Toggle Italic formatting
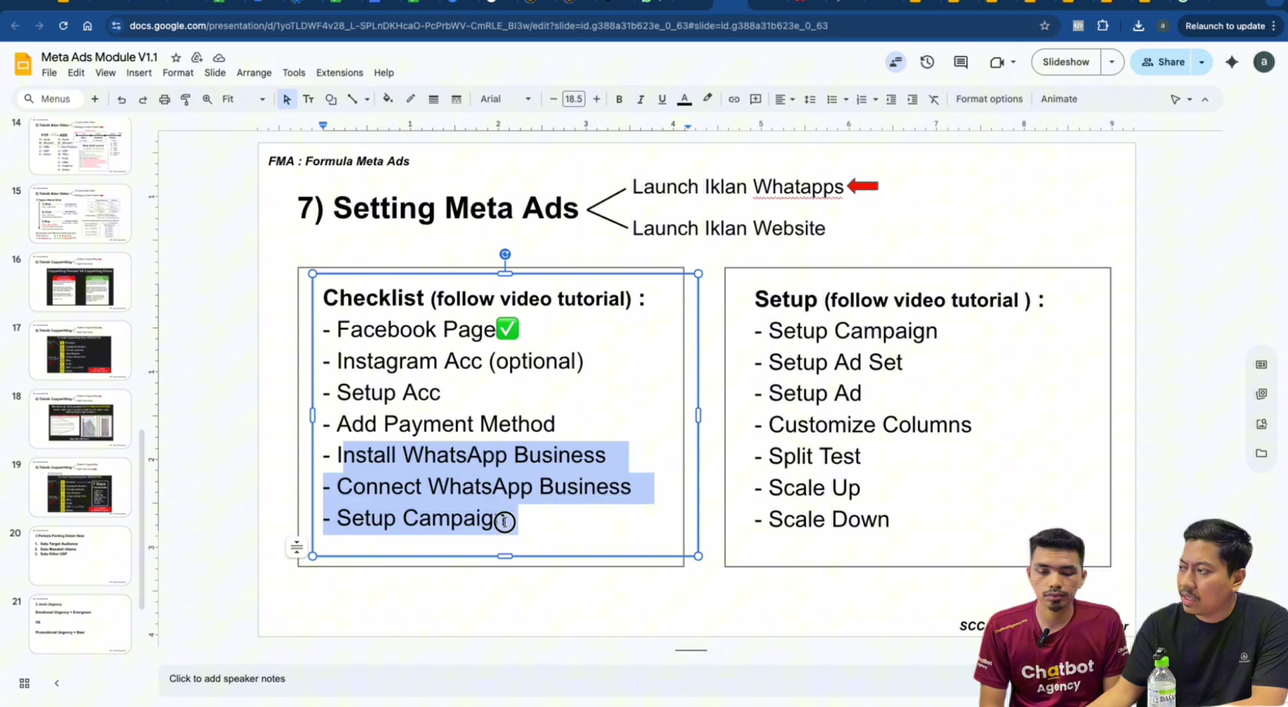This screenshot has width=1288, height=707. coord(640,100)
